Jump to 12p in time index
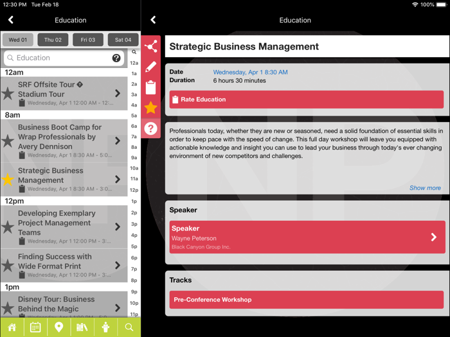Image resolution: width=450 pixels, height=337 pixels. coord(134,190)
